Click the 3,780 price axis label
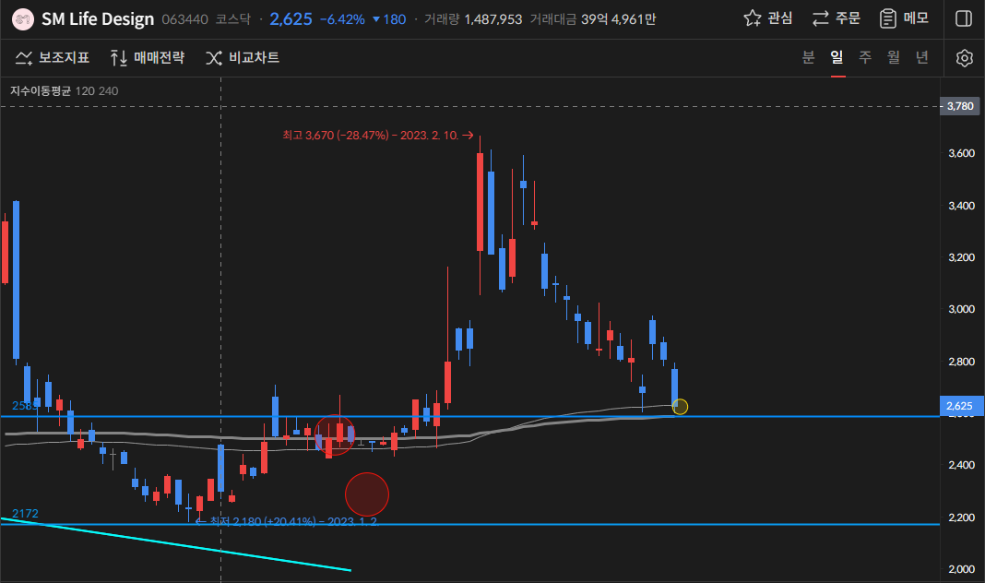985x583 pixels. pos(960,106)
